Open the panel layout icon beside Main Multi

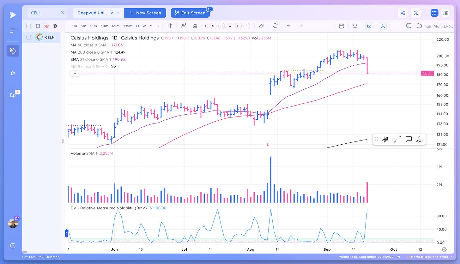[409, 26]
